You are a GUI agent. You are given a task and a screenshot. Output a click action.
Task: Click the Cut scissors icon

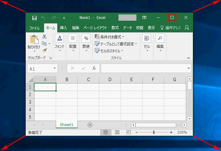coord(44,37)
